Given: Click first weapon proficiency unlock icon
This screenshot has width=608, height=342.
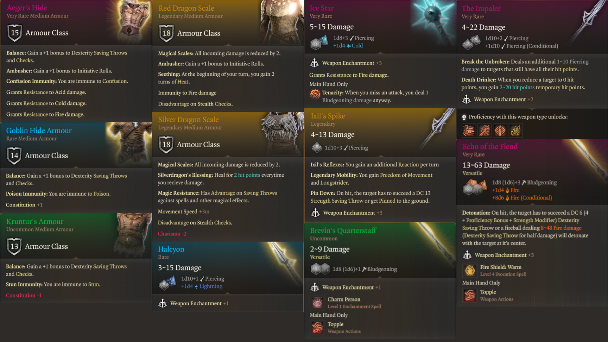Looking at the screenshot, I should [469, 130].
